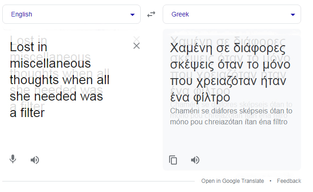This screenshot has height=192, width=313.
Task: Expand the Greek language dropdown arrow
Action: pyautogui.click(x=293, y=15)
